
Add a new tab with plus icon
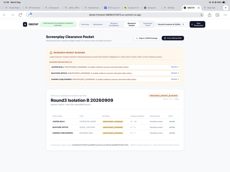tap(225, 8)
